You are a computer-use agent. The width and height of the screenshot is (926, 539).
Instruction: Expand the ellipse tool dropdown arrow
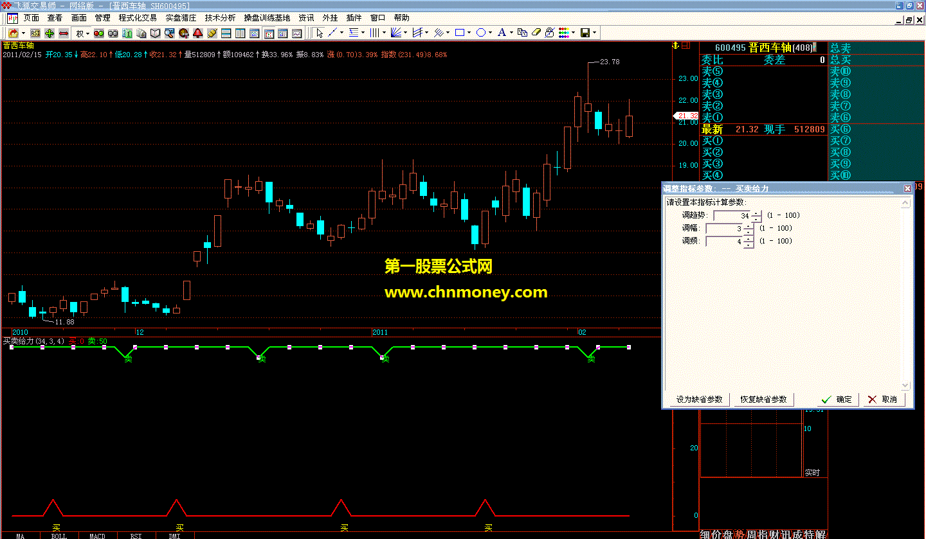point(491,33)
